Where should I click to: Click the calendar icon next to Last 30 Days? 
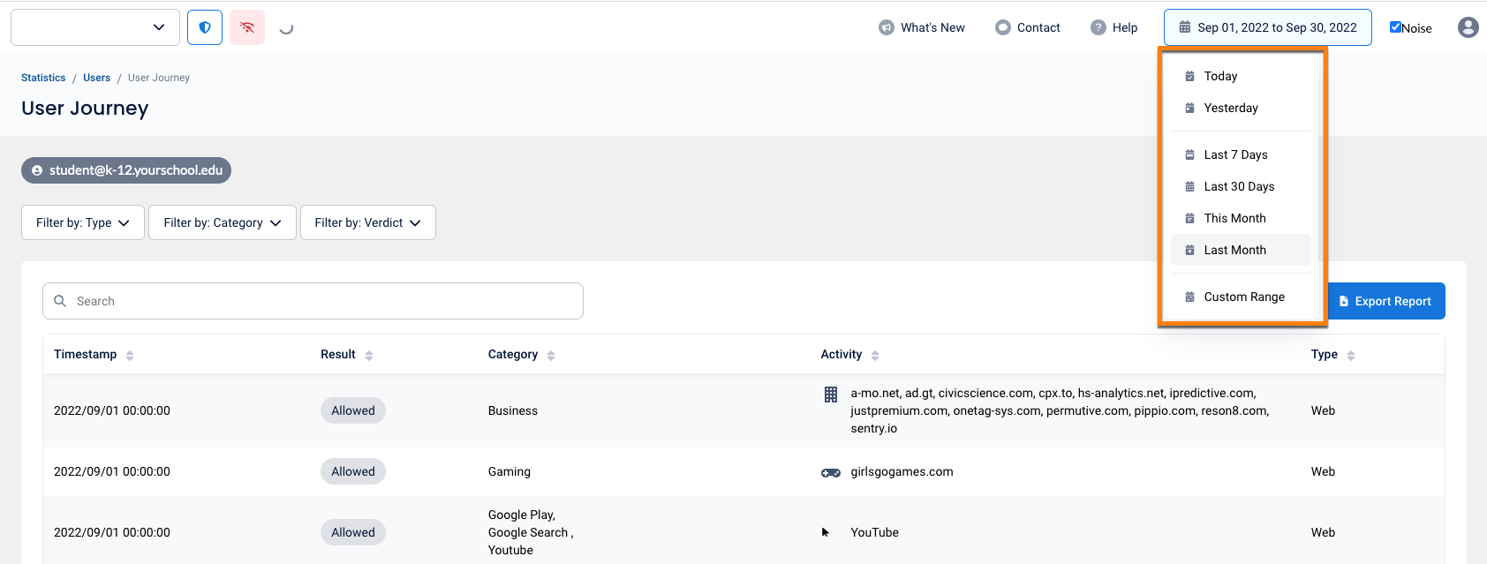pos(1189,186)
